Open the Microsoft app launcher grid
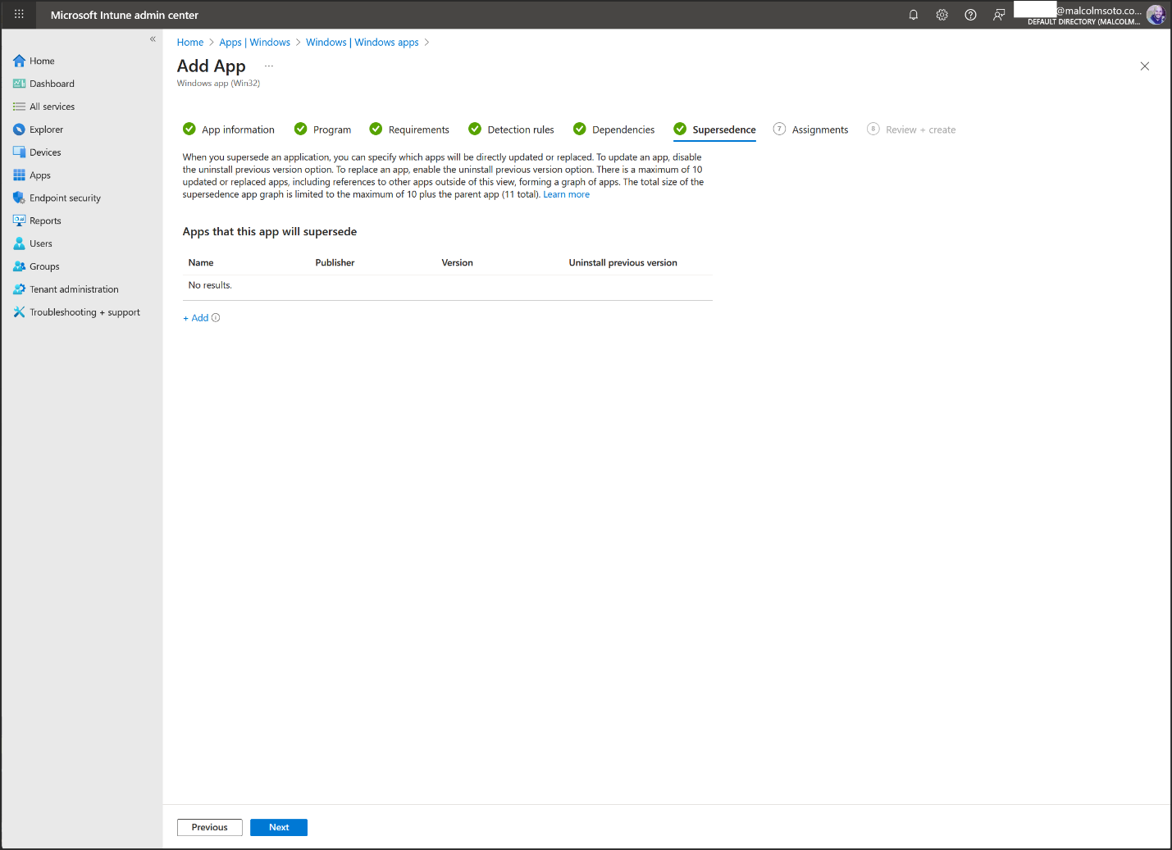 tap(18, 15)
